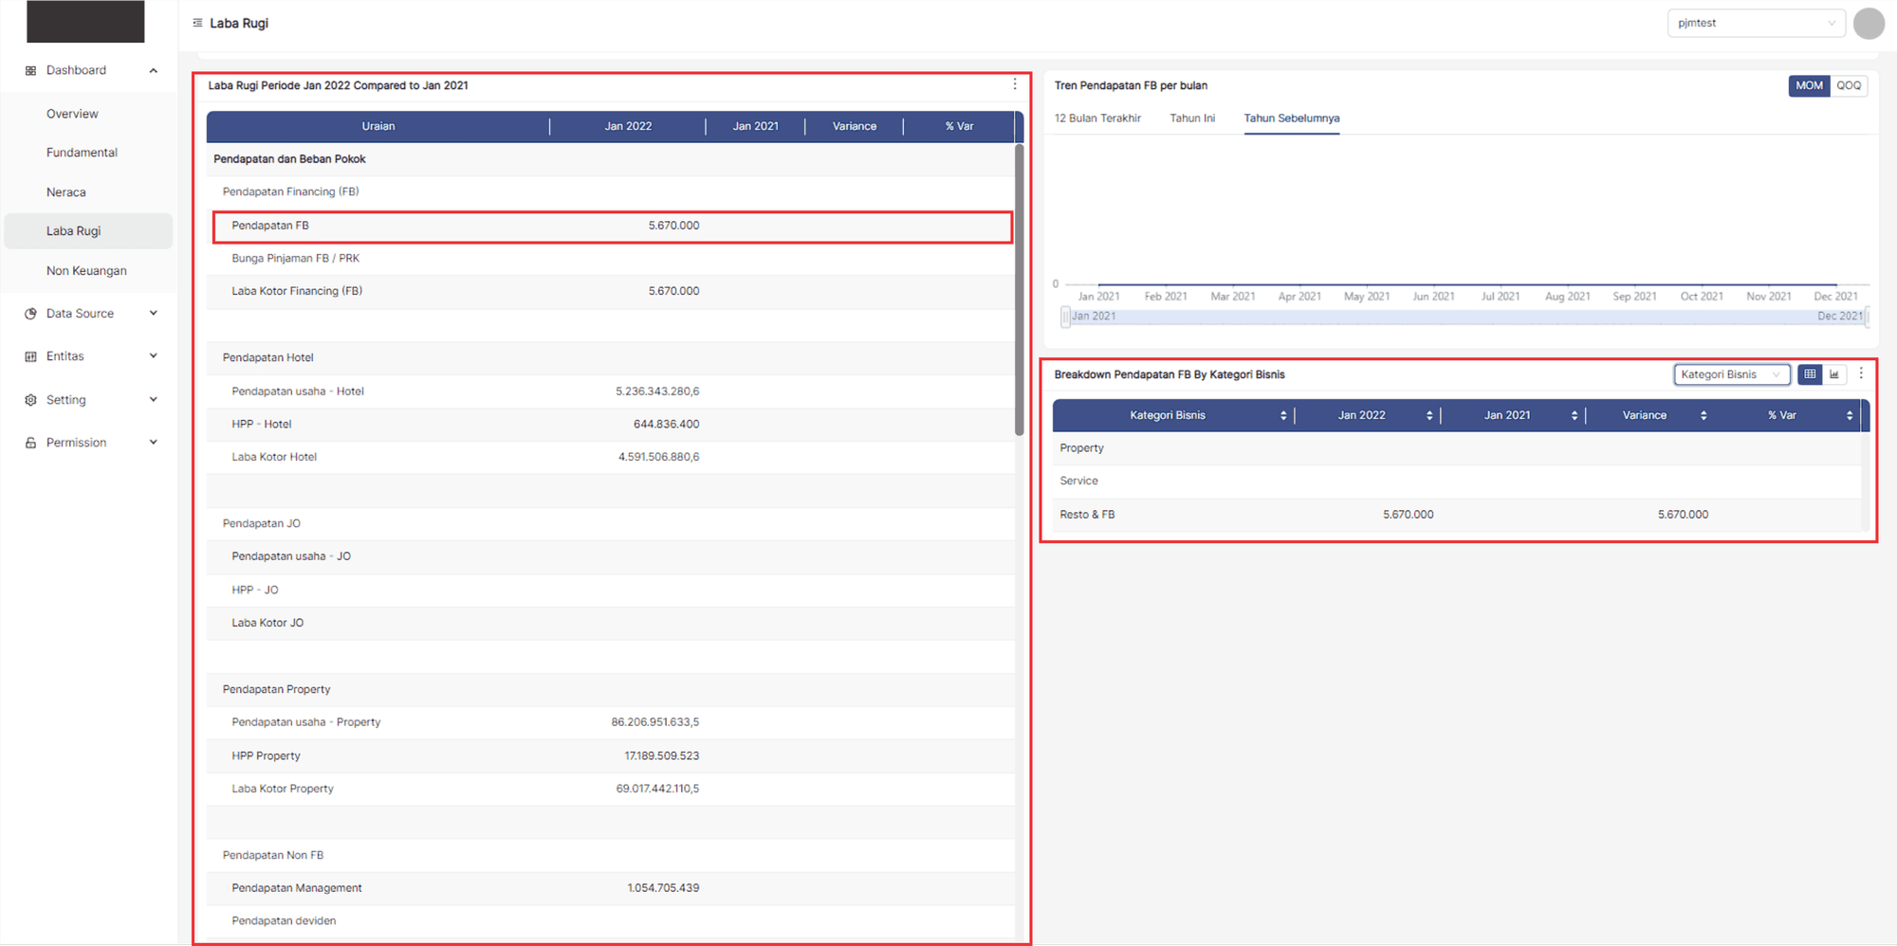
Task: Click the left handle of chart range slider
Action: pyautogui.click(x=1065, y=317)
